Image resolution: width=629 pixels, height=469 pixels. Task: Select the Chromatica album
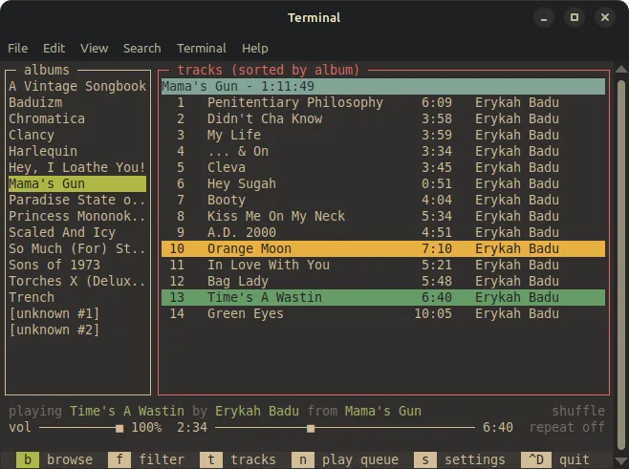[x=77, y=118]
